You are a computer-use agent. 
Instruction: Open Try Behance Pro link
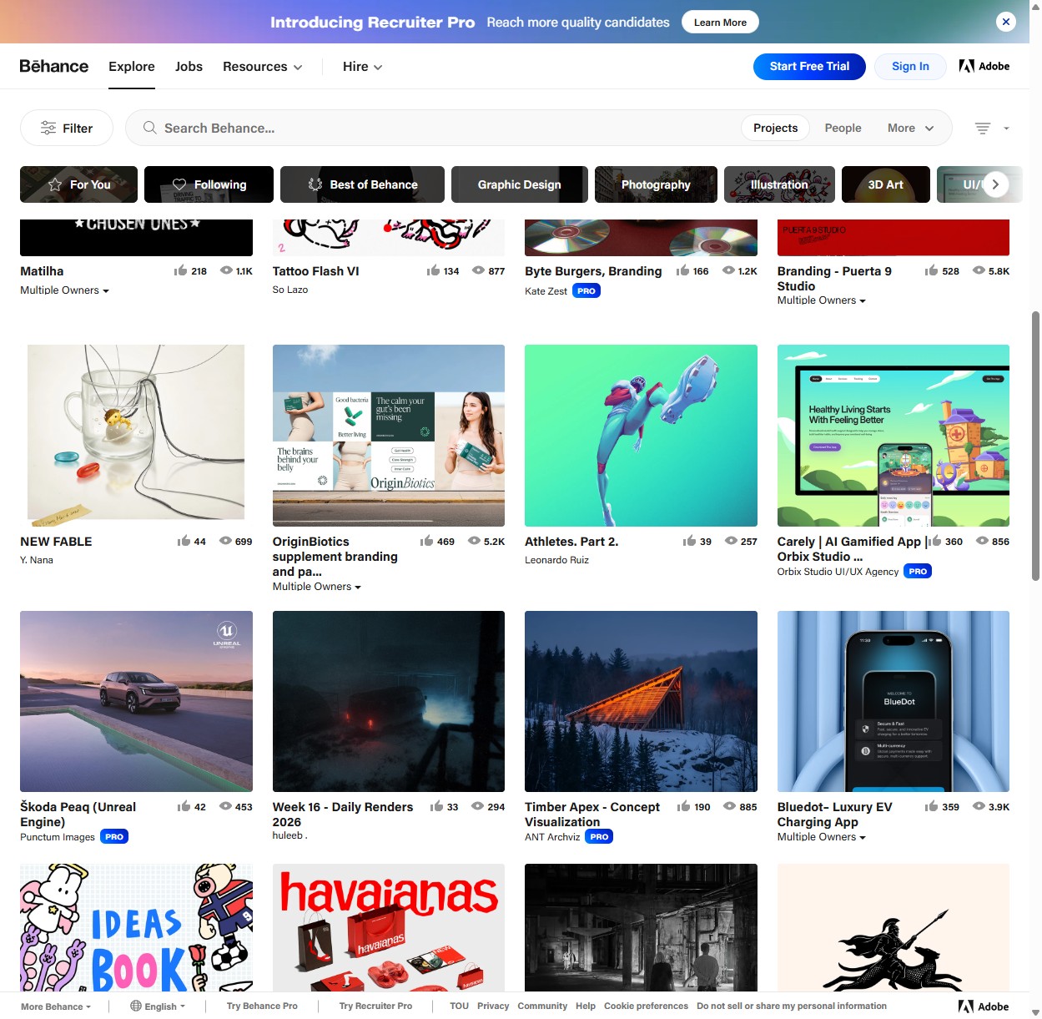262,1006
